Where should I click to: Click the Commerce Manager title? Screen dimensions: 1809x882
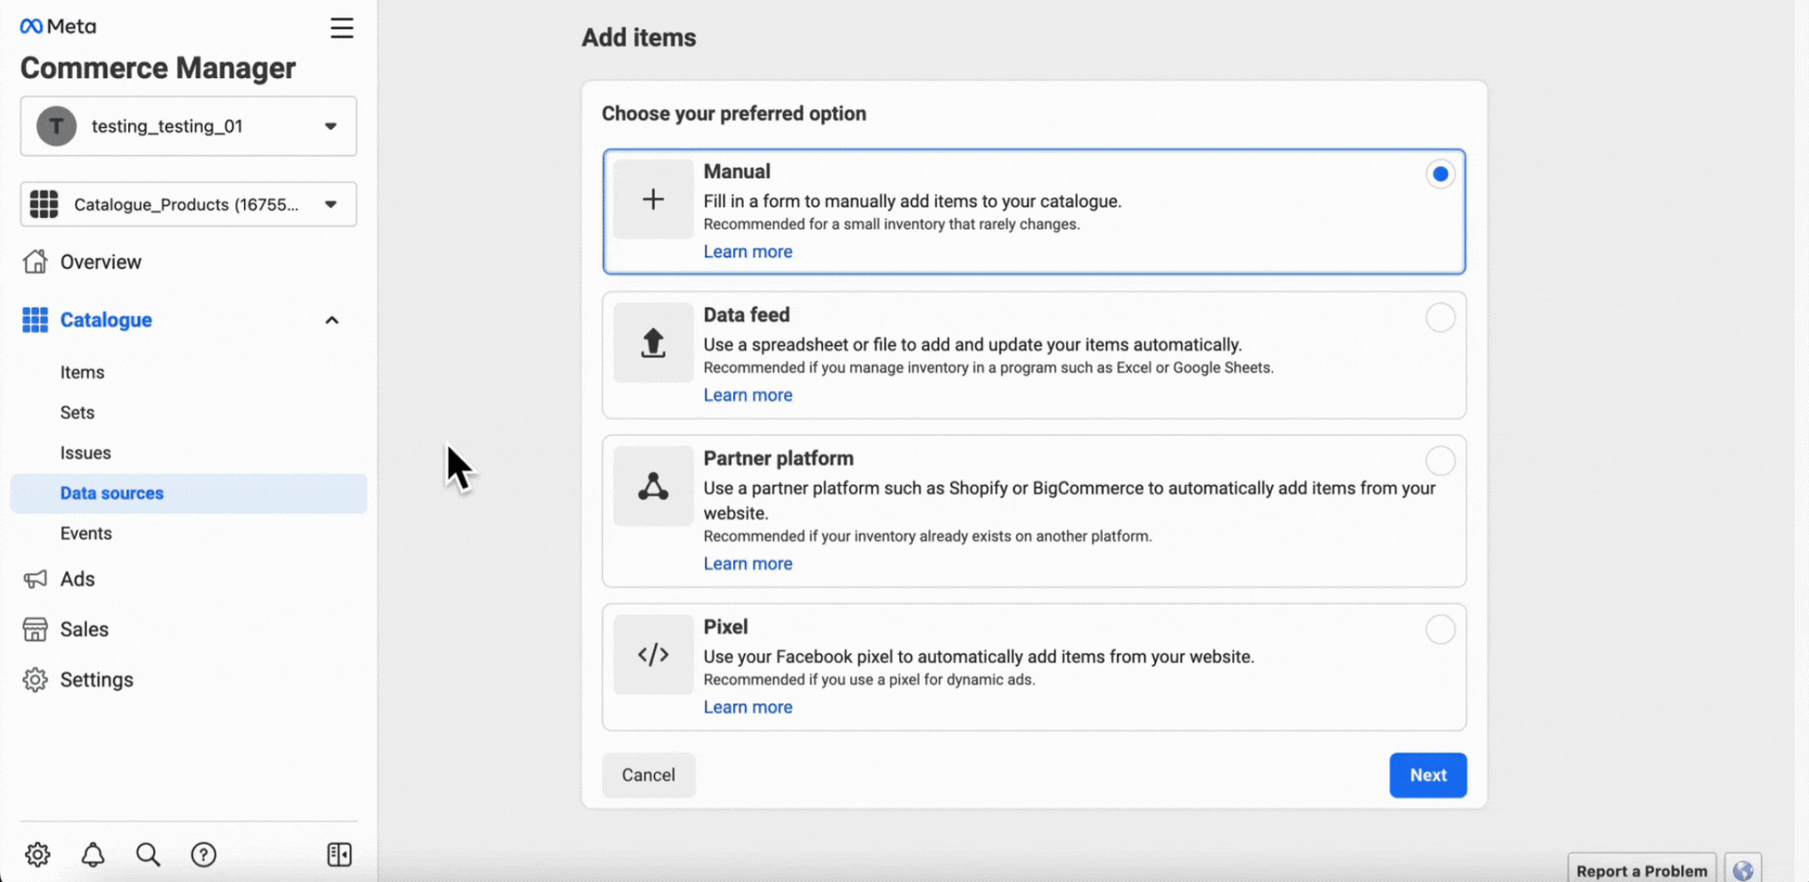click(158, 68)
